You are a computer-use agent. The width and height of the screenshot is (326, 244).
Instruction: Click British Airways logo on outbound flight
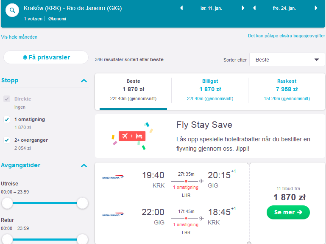[x=113, y=177]
